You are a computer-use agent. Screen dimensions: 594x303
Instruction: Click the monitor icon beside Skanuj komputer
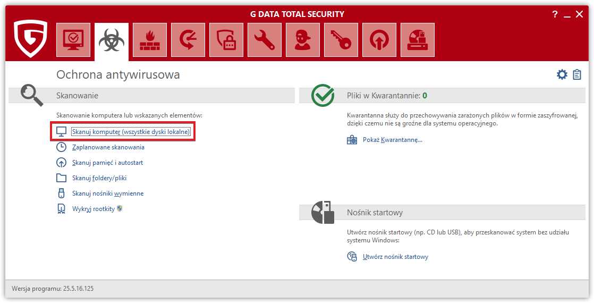tap(61, 132)
